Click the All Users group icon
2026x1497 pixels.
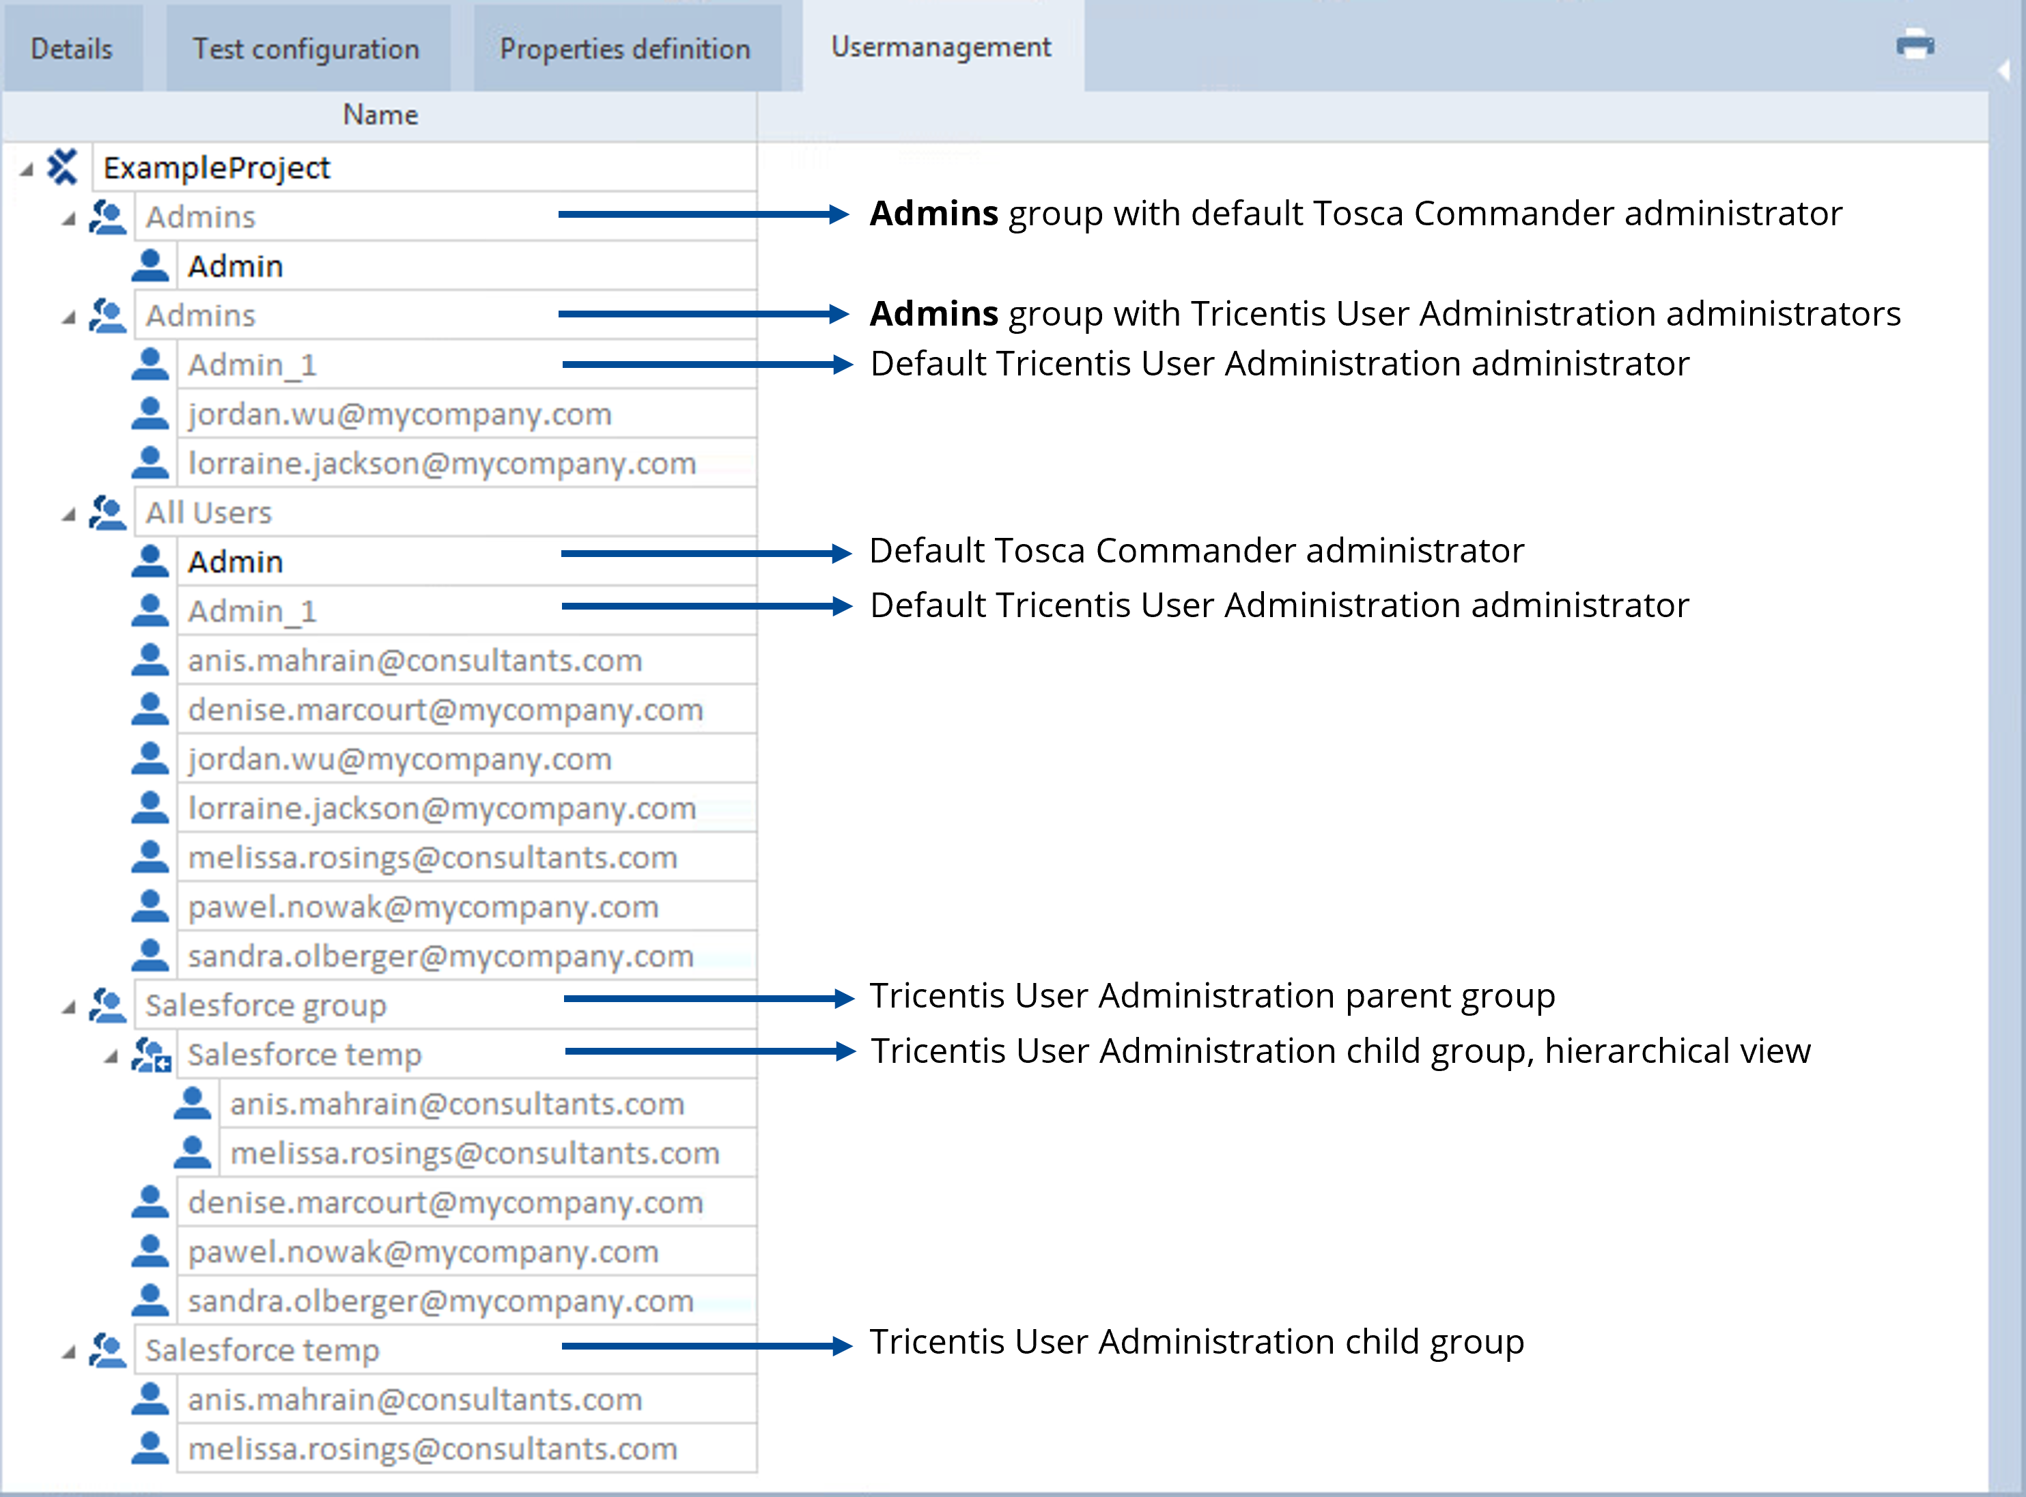point(108,513)
